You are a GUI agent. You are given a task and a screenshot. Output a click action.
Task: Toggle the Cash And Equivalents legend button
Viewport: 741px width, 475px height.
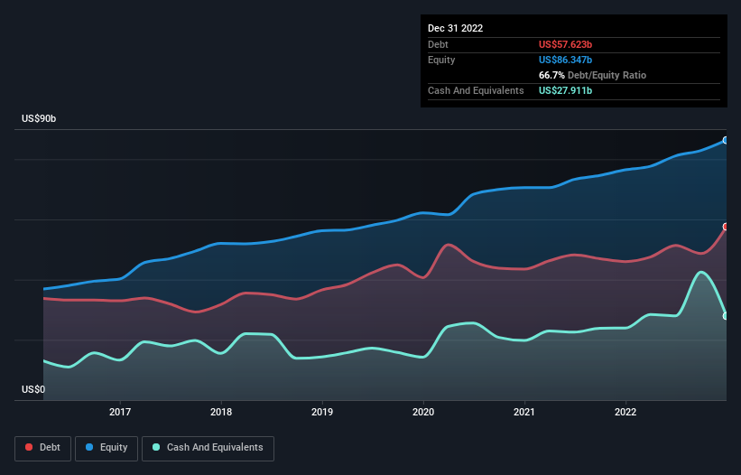tap(208, 448)
